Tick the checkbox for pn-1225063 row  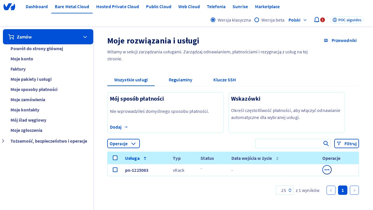click(x=115, y=170)
